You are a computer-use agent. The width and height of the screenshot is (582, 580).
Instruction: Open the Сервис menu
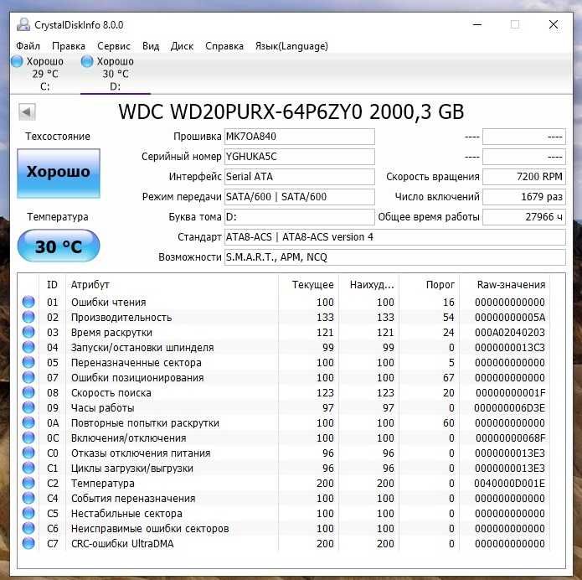[114, 46]
